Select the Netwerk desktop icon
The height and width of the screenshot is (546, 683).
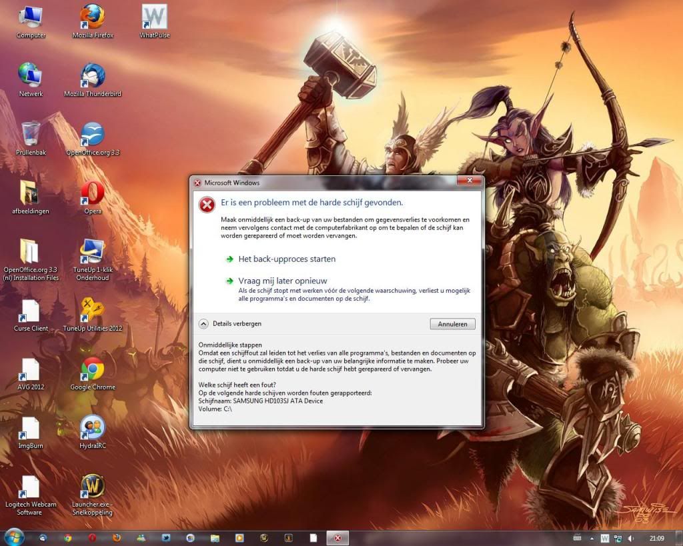pos(31,80)
